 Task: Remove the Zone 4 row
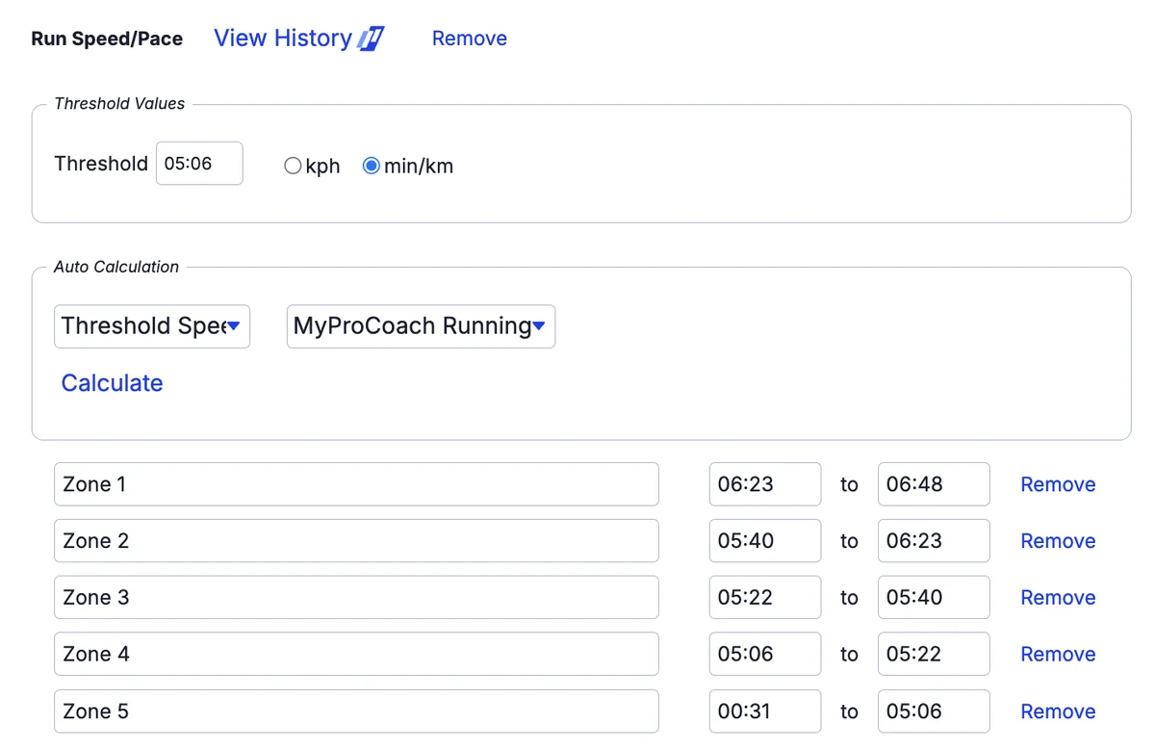1058,655
